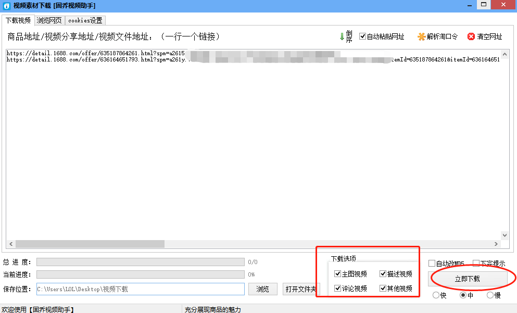The height and width of the screenshot is (313, 517).
Task: Click the 立即下载 button
Action: (468, 279)
